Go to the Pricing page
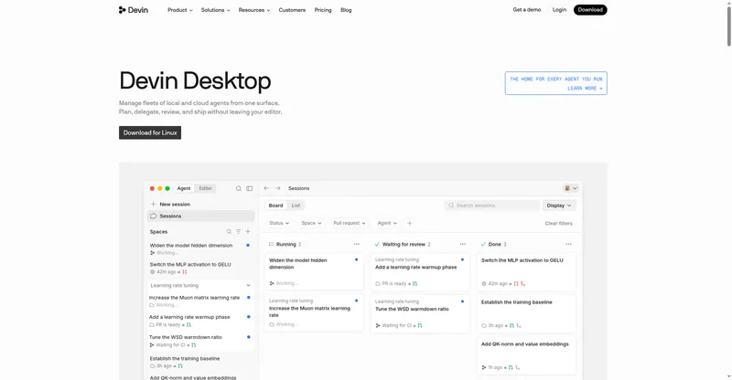The width and height of the screenshot is (732, 380). tap(323, 10)
